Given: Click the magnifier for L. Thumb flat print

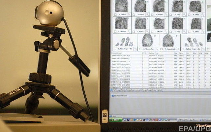Looking at the screenshot, I should coord(156,49).
